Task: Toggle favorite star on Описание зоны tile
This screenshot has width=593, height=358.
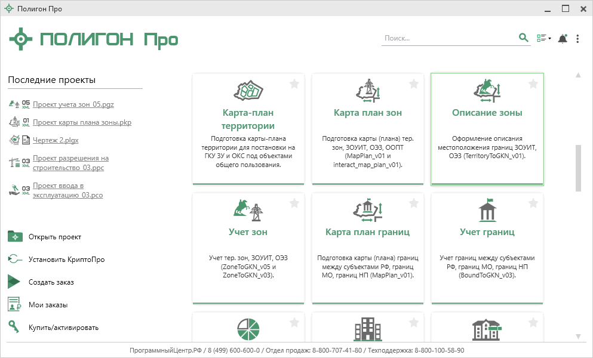Action: [533, 84]
